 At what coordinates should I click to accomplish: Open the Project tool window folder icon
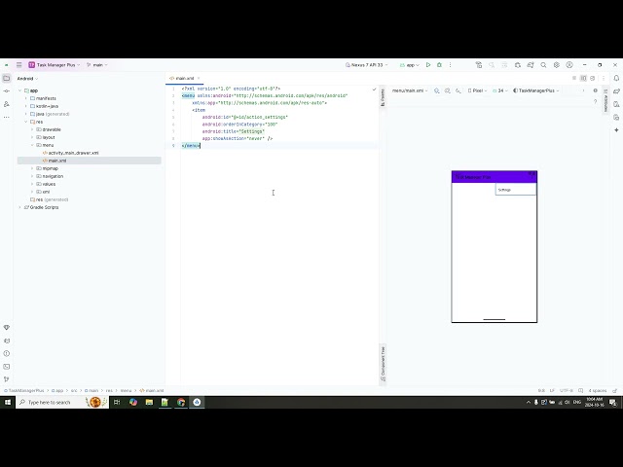point(7,78)
